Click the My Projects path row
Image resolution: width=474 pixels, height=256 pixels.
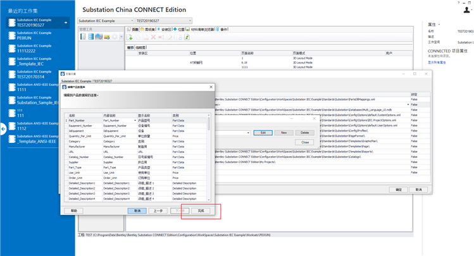(312, 162)
